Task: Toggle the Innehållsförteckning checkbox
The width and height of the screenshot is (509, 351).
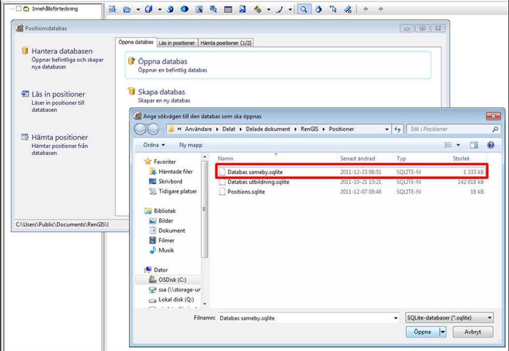Action: [19, 9]
